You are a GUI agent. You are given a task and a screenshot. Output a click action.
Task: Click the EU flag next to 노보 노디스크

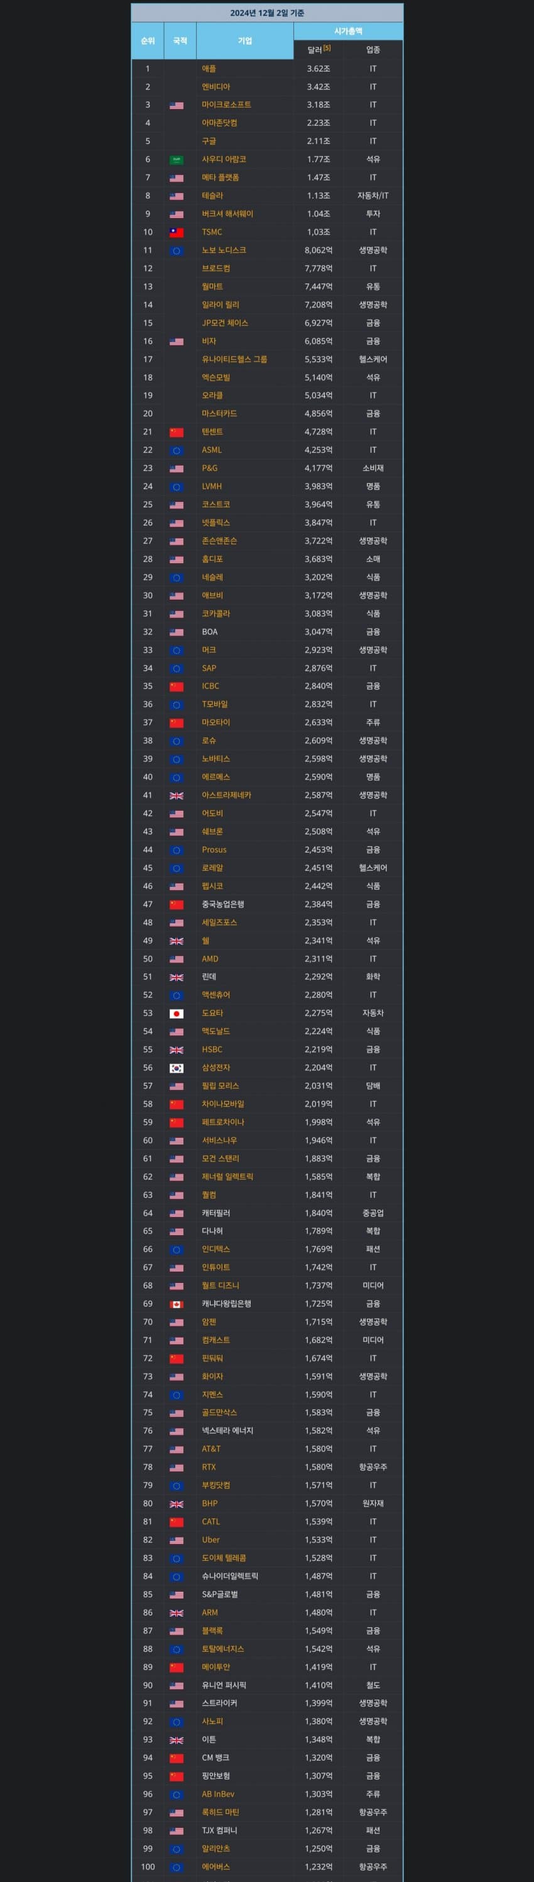point(177,251)
